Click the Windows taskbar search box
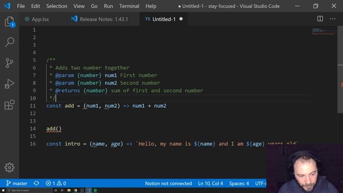The image size is (343, 193). point(29,190)
